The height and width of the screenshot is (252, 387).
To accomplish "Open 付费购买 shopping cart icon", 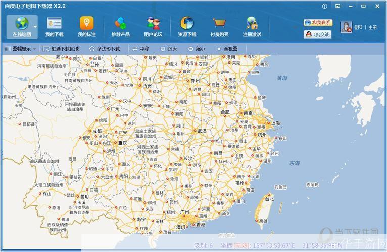I will [x=219, y=24].
